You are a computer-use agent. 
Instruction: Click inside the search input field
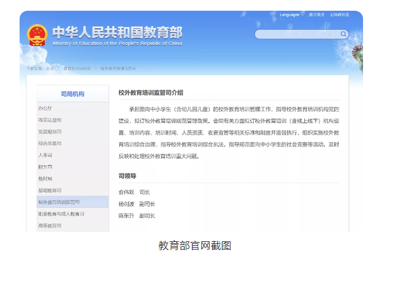click(x=297, y=34)
